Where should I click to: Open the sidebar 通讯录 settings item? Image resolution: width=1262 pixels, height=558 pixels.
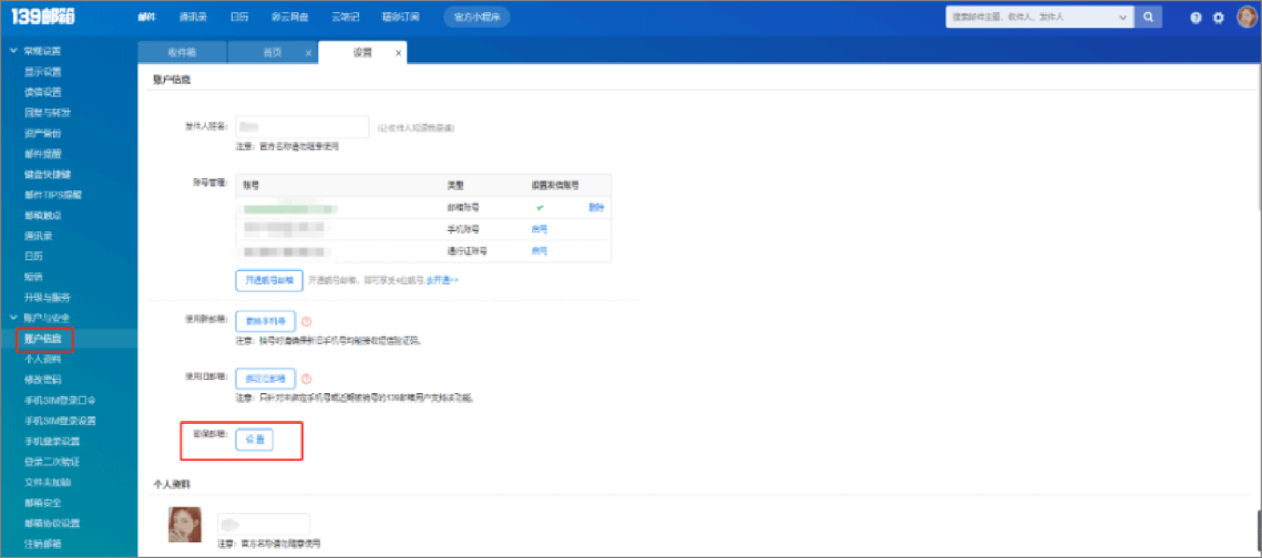click(x=38, y=236)
